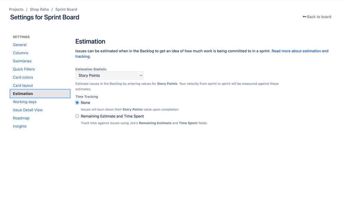345x211 pixels.
Task: Return to board via Back to board
Action: click(x=318, y=17)
